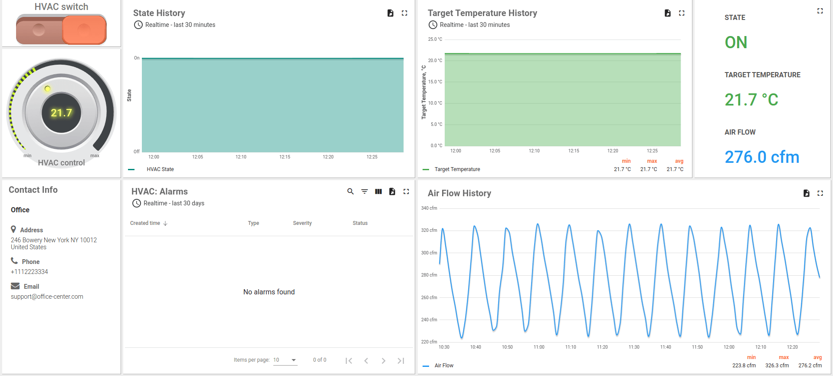This screenshot has width=833, height=376.
Task: Export State History widget data
Action: pyautogui.click(x=390, y=13)
